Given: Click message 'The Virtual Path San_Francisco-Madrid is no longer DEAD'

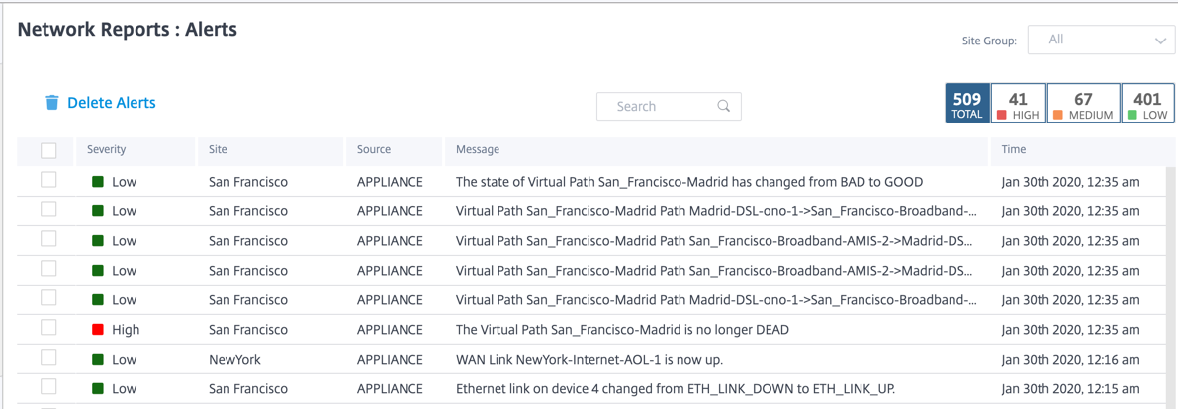Looking at the screenshot, I should click(x=622, y=329).
